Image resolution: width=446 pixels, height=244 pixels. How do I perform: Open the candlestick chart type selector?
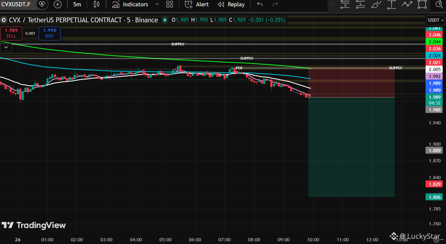coord(96,4)
